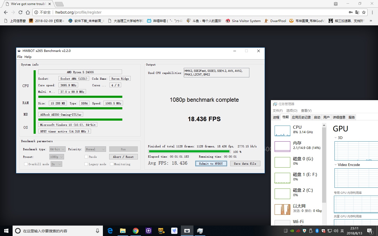Open Task Manager 查看(V) menu
378x236 pixels.
(x=306, y=111)
